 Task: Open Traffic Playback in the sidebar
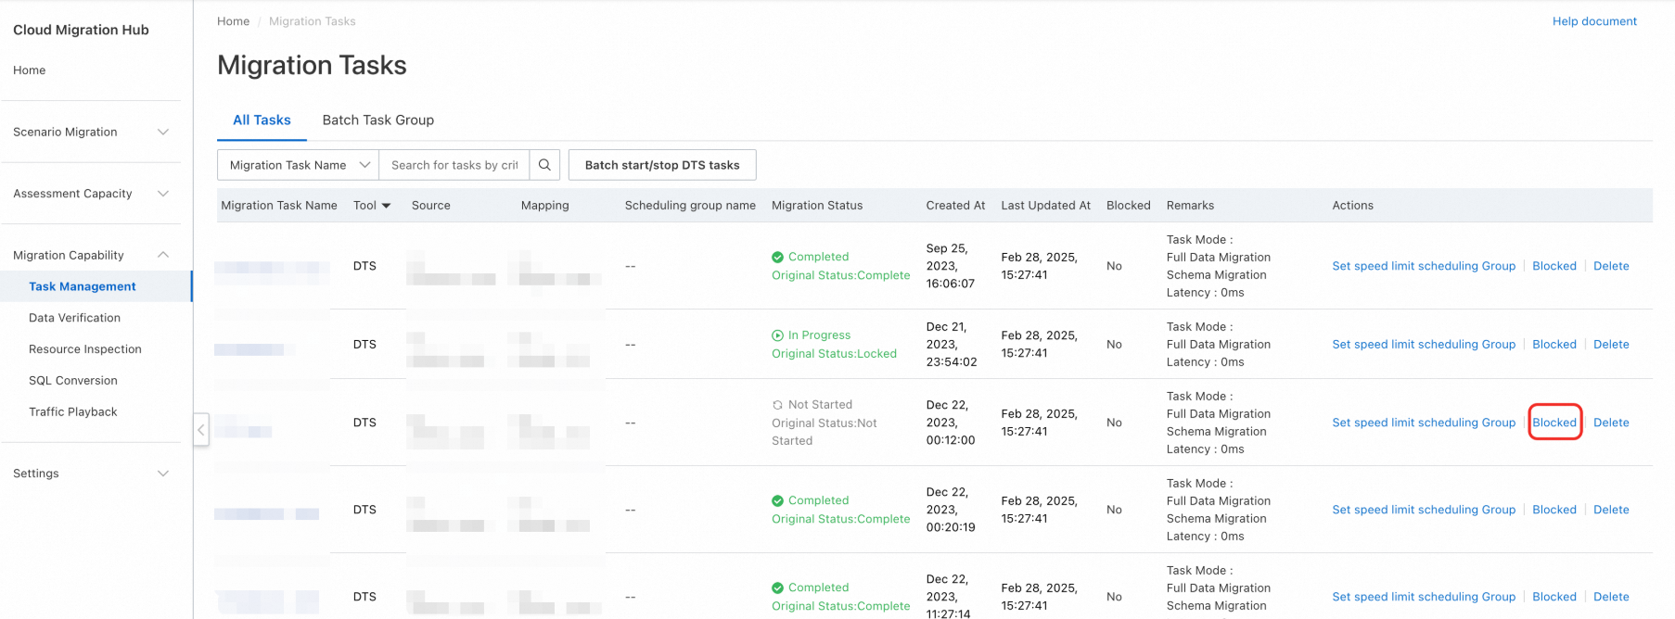click(x=73, y=412)
